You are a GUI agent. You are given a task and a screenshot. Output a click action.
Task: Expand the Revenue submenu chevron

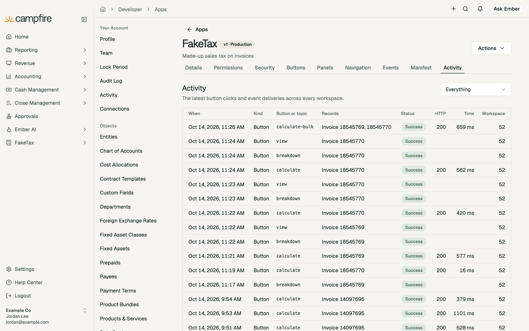85,63
